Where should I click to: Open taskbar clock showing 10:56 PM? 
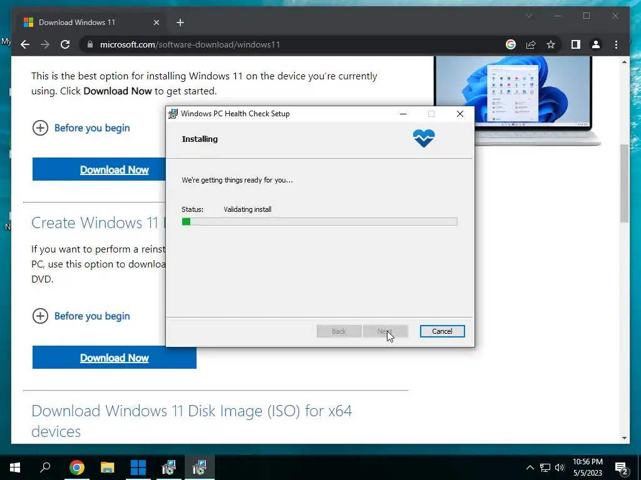click(587, 467)
